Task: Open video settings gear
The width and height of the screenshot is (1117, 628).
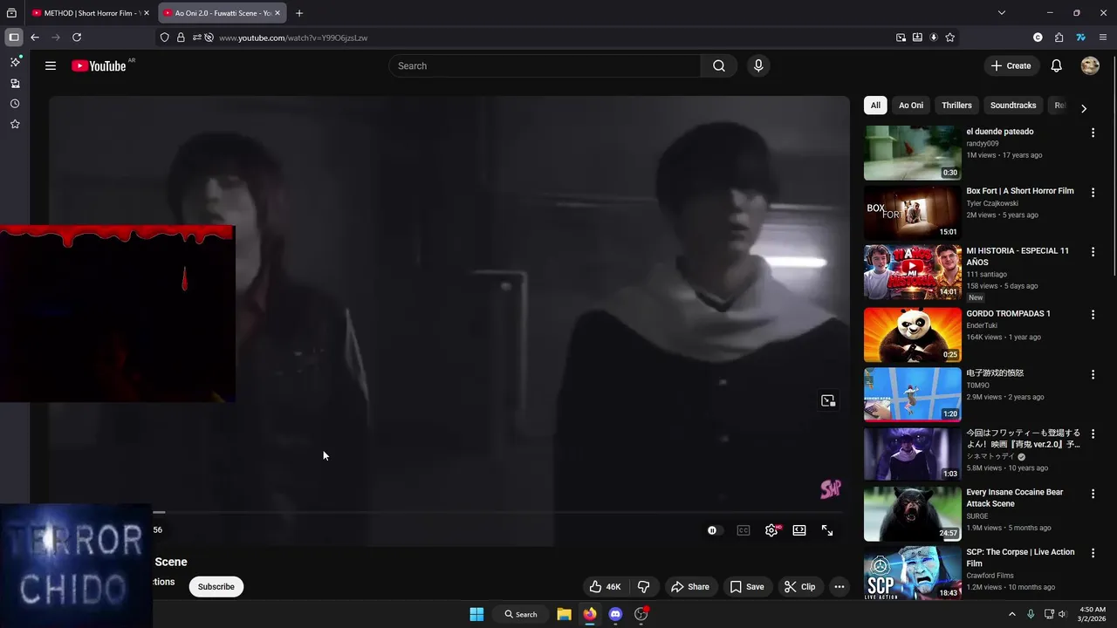Action: point(771,530)
